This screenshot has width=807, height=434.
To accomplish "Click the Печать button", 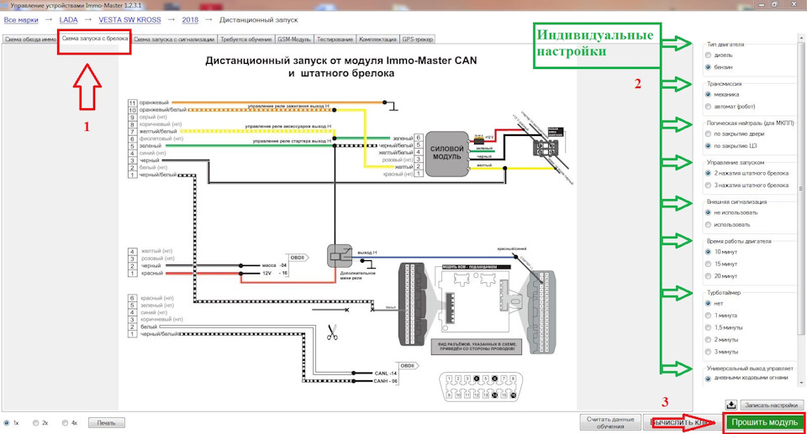I will point(106,423).
